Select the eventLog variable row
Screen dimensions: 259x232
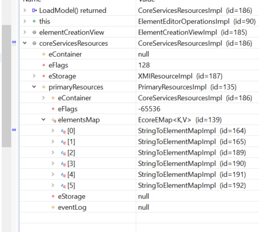point(139,207)
